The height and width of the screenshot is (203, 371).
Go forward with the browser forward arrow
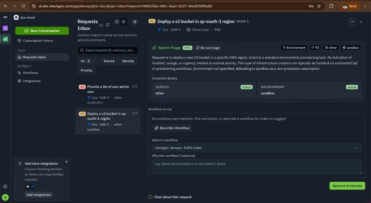point(14,6)
